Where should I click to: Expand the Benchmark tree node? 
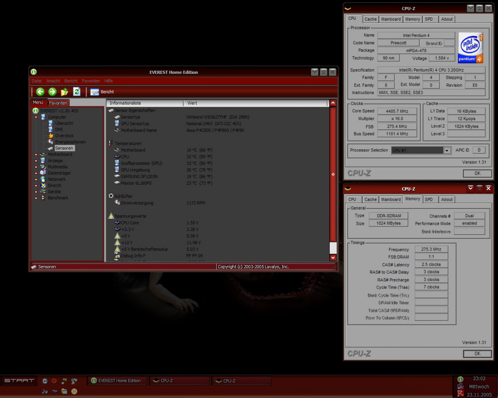click(x=36, y=198)
